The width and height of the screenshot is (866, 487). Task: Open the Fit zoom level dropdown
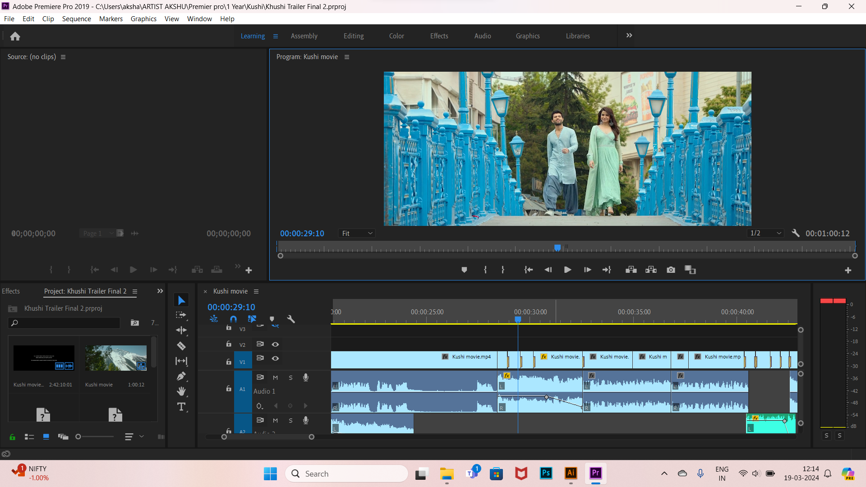[x=357, y=233]
